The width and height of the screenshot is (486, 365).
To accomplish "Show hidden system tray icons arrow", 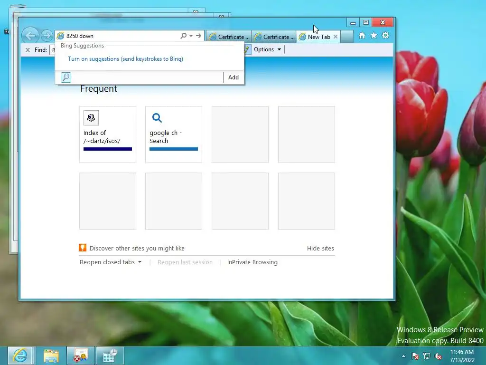I will tap(403, 356).
